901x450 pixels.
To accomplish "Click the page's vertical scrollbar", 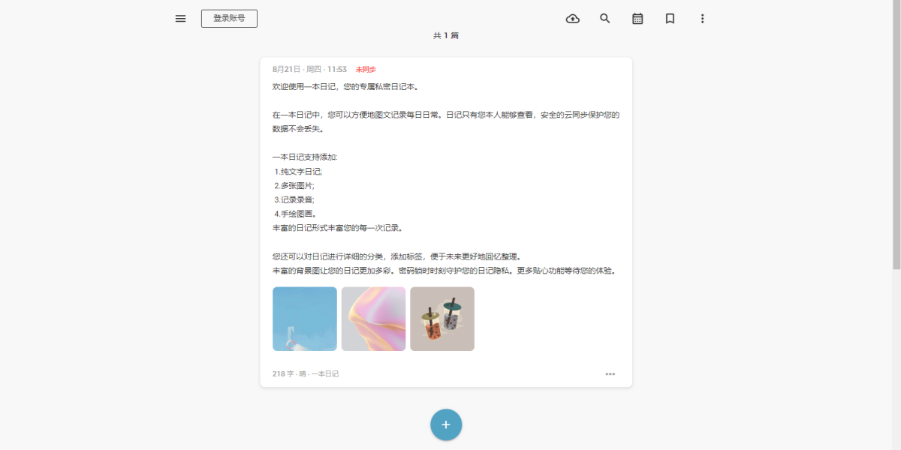I will pos(896,135).
